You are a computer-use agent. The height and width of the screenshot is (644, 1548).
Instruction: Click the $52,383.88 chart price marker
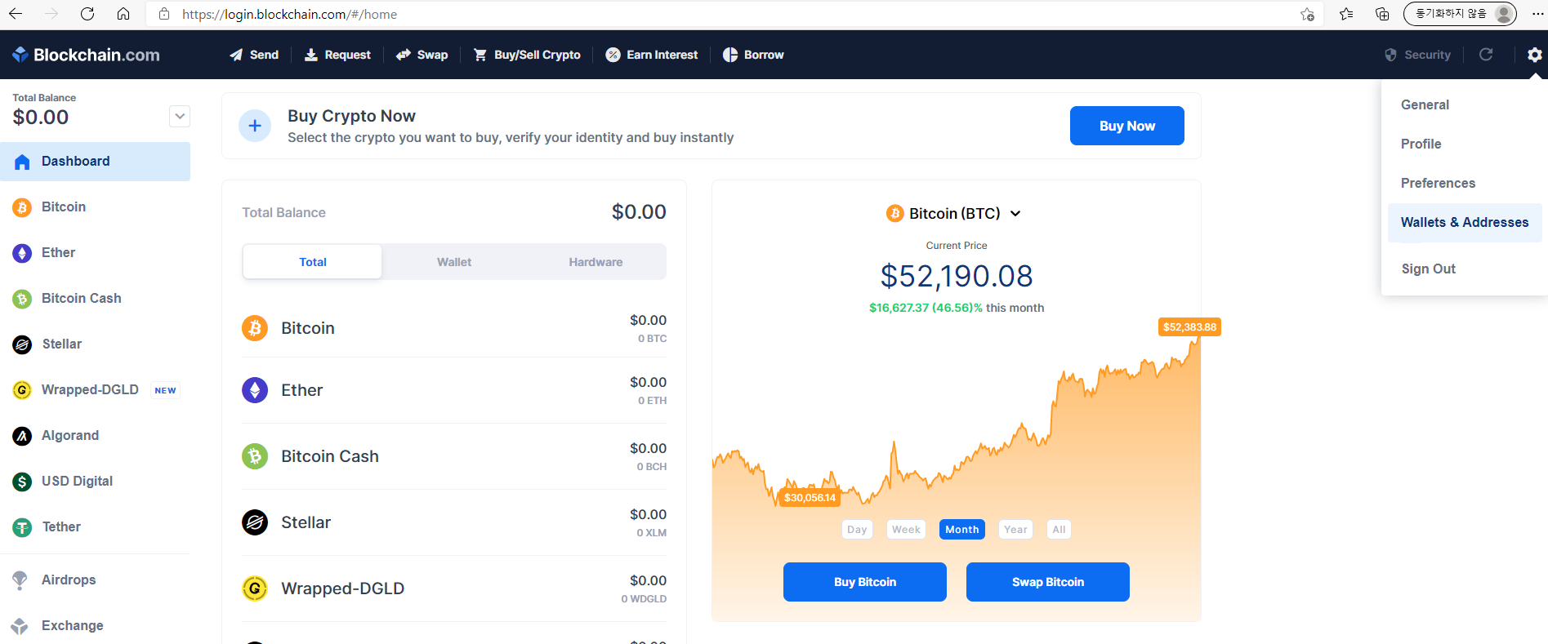[1189, 327]
